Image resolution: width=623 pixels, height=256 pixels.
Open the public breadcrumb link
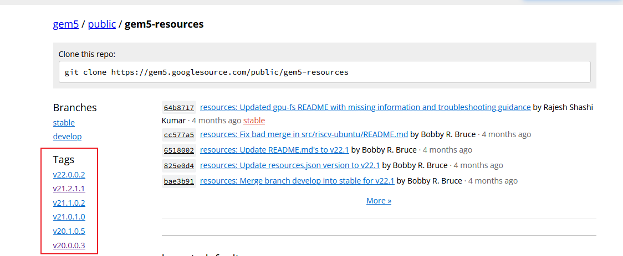[102, 24]
